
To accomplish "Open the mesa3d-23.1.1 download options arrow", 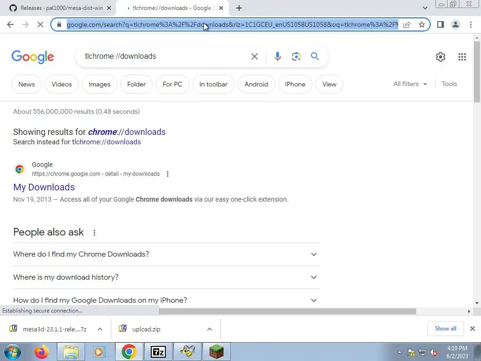I will click(x=100, y=329).
